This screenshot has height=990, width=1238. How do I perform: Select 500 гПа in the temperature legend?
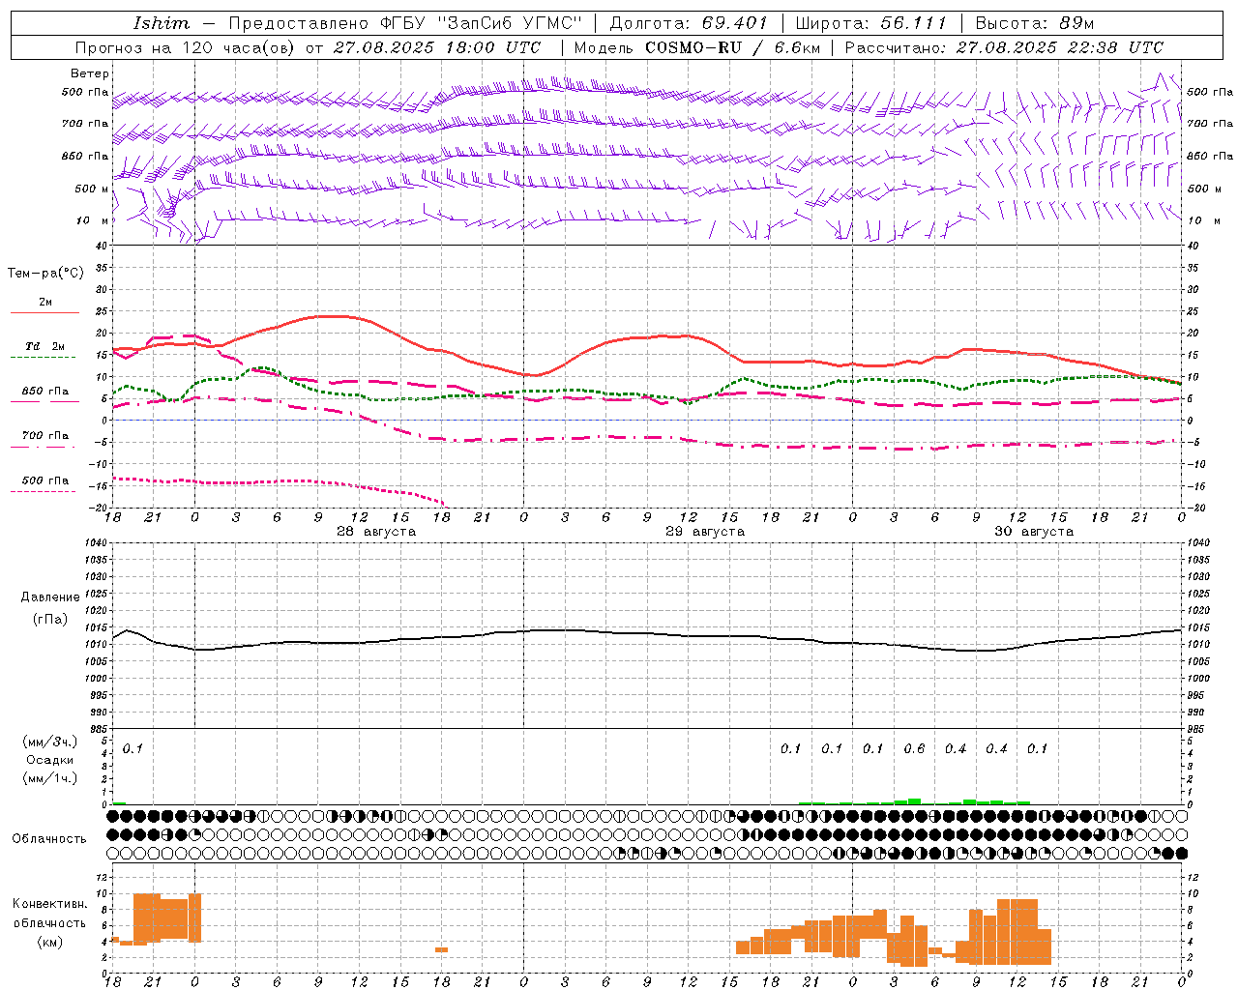pos(45,480)
